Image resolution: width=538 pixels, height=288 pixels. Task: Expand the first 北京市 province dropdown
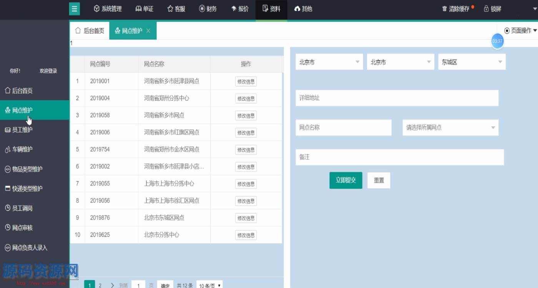point(329,62)
